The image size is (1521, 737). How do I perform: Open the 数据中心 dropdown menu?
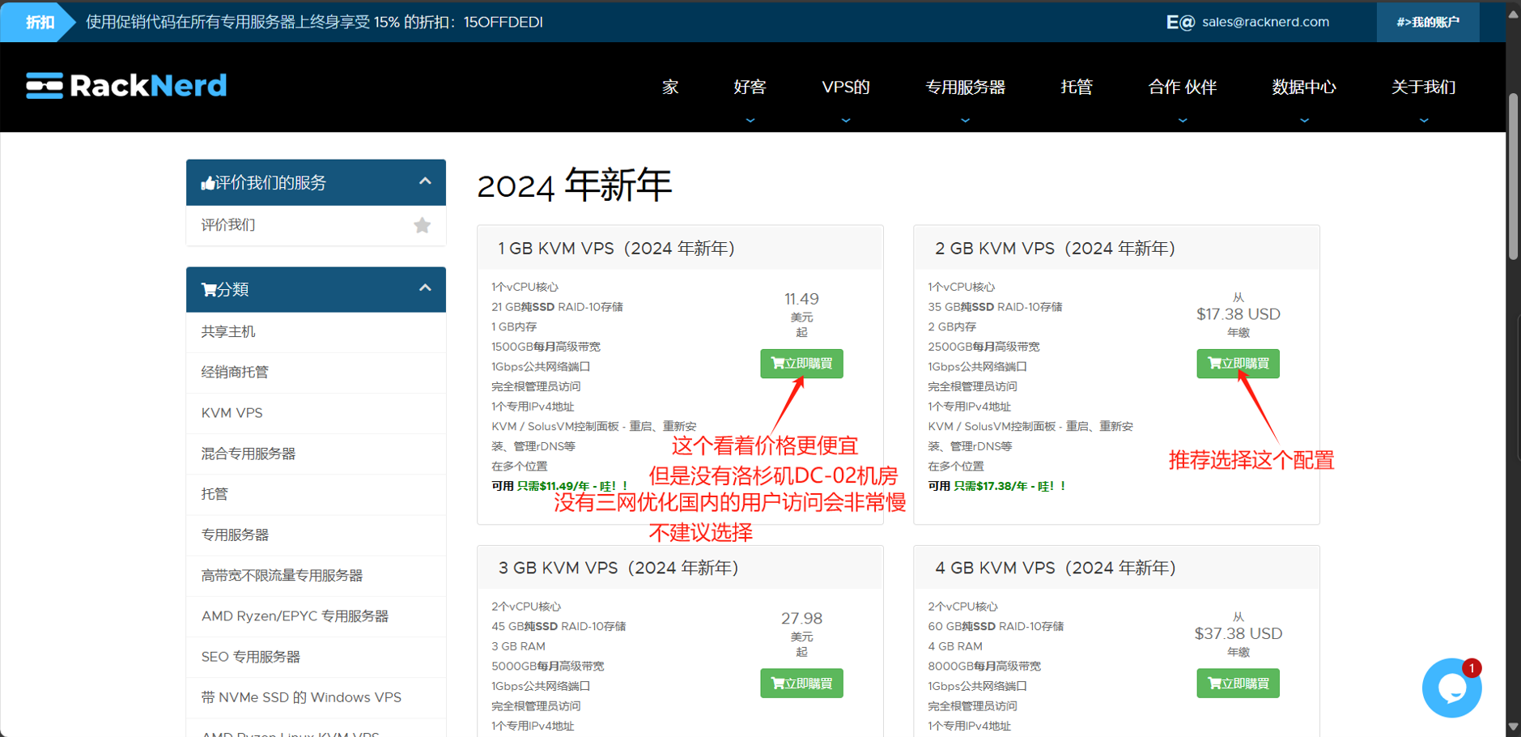1303,87
